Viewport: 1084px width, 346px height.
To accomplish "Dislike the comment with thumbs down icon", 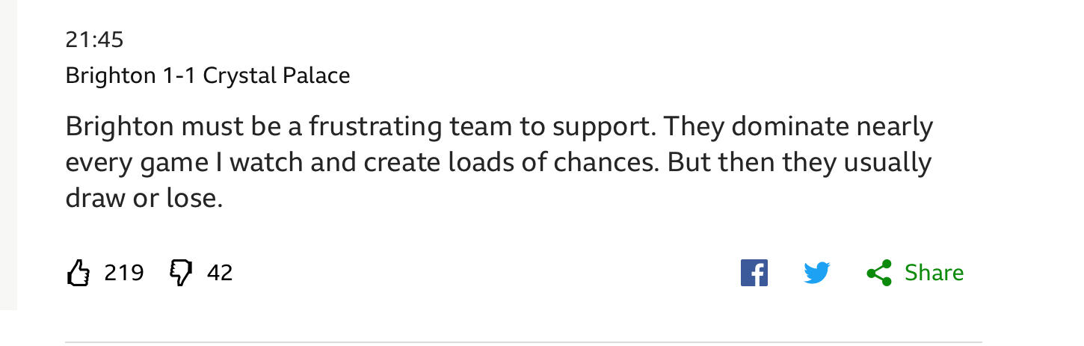I will click(180, 273).
